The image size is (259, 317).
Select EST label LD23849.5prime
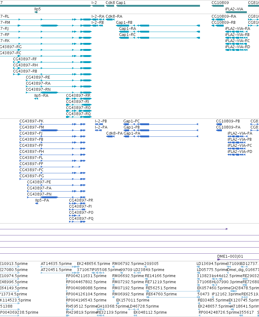(x=149, y=270)
